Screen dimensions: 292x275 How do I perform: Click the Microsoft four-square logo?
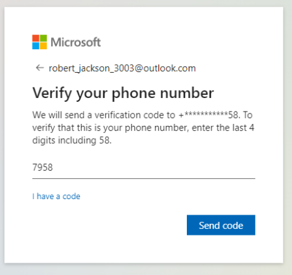pyautogui.click(x=40, y=42)
